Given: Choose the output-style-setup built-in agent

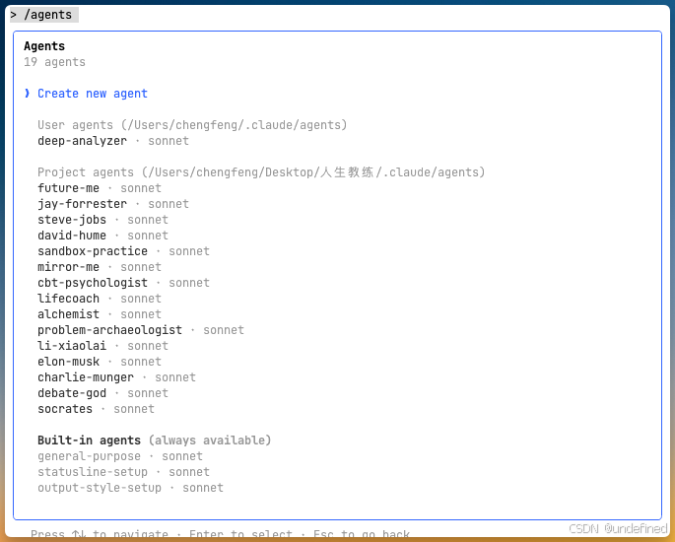Looking at the screenshot, I should pos(130,488).
